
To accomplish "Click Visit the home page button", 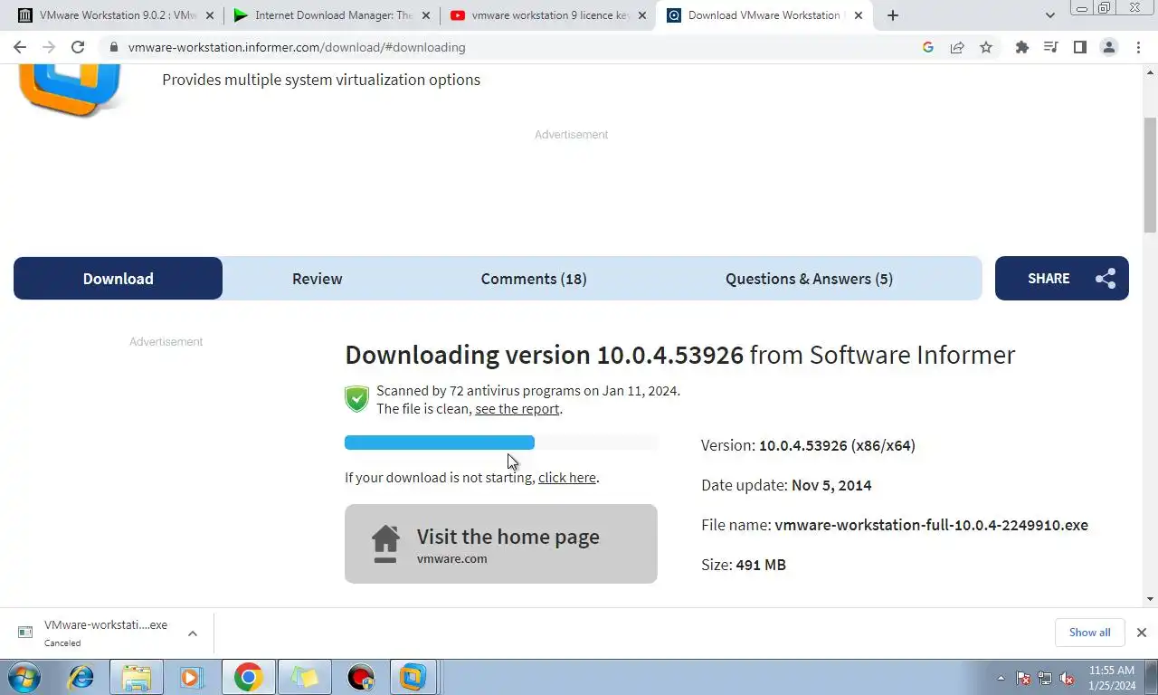I will click(501, 544).
